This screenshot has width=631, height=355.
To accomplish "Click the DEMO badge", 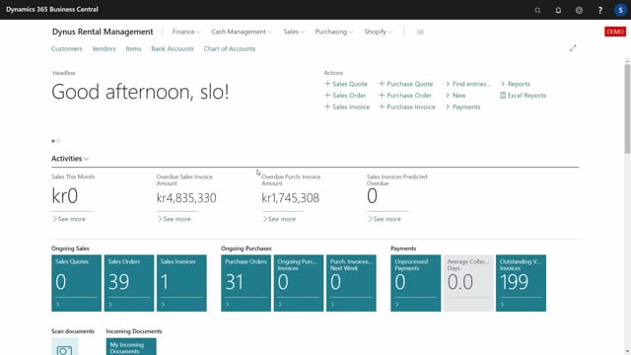I will click(x=615, y=32).
